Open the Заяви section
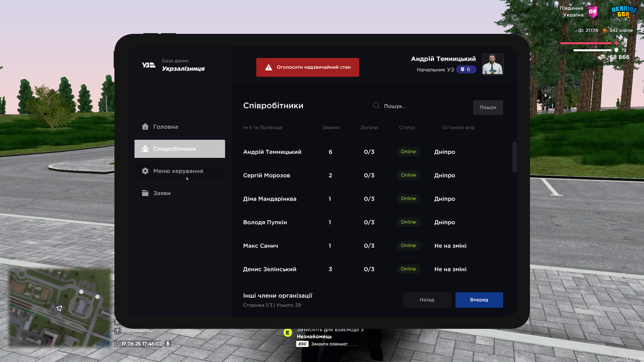 (x=180, y=193)
